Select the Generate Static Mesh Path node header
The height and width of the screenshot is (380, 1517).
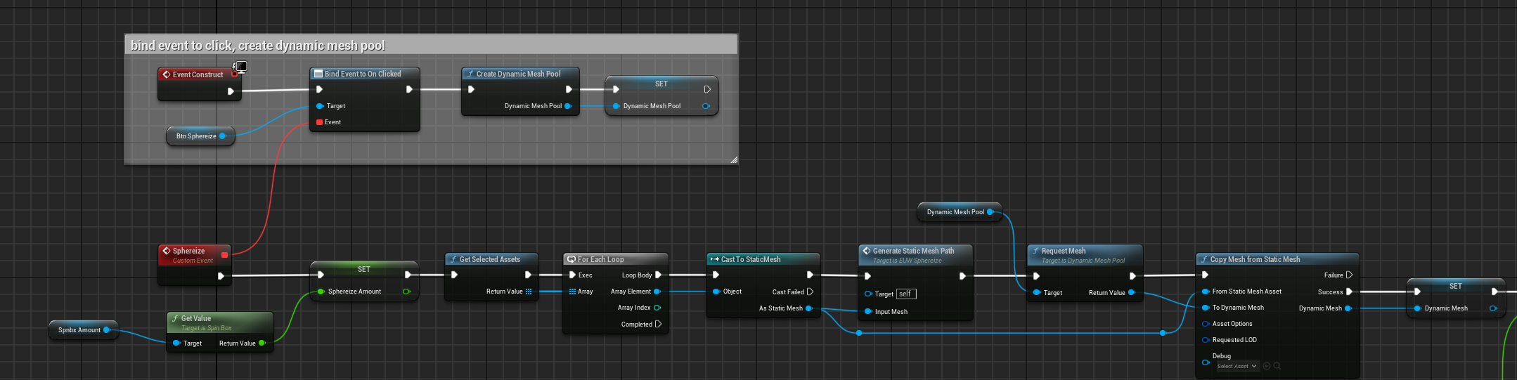pyautogui.click(x=914, y=251)
